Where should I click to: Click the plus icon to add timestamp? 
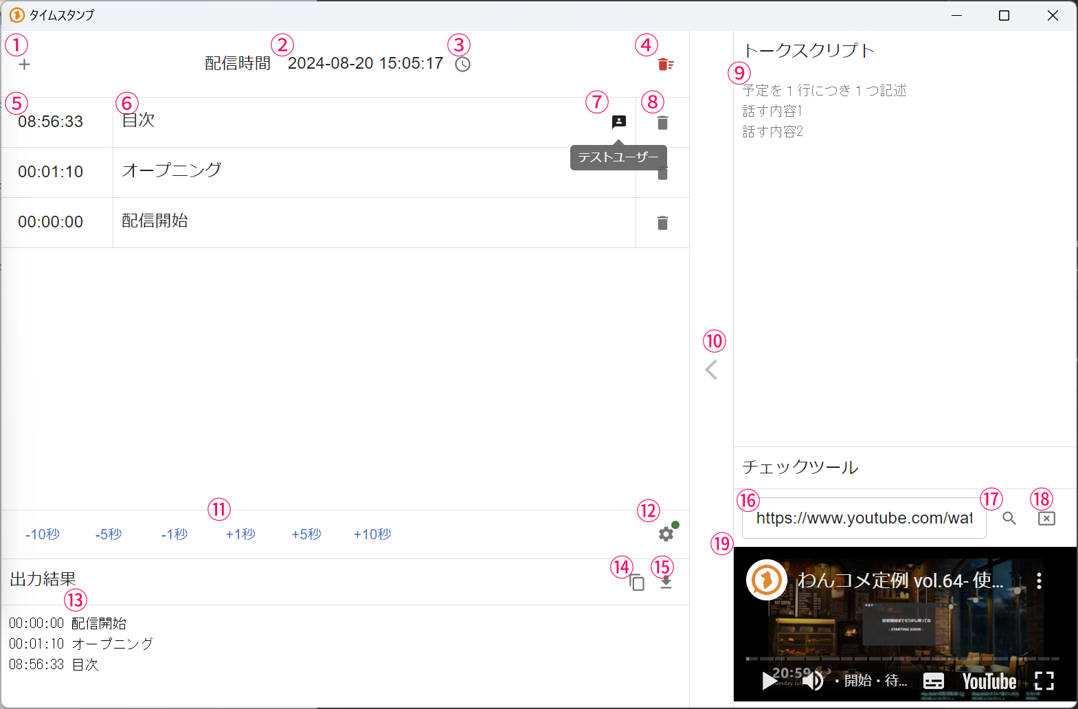(25, 65)
